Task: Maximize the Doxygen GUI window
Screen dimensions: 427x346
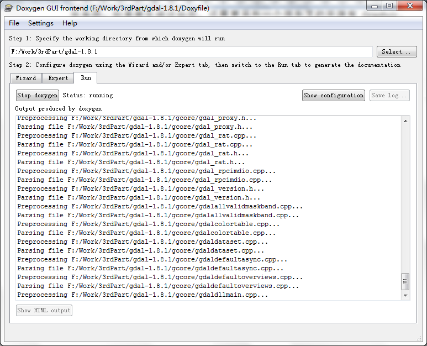Action: [389, 6]
